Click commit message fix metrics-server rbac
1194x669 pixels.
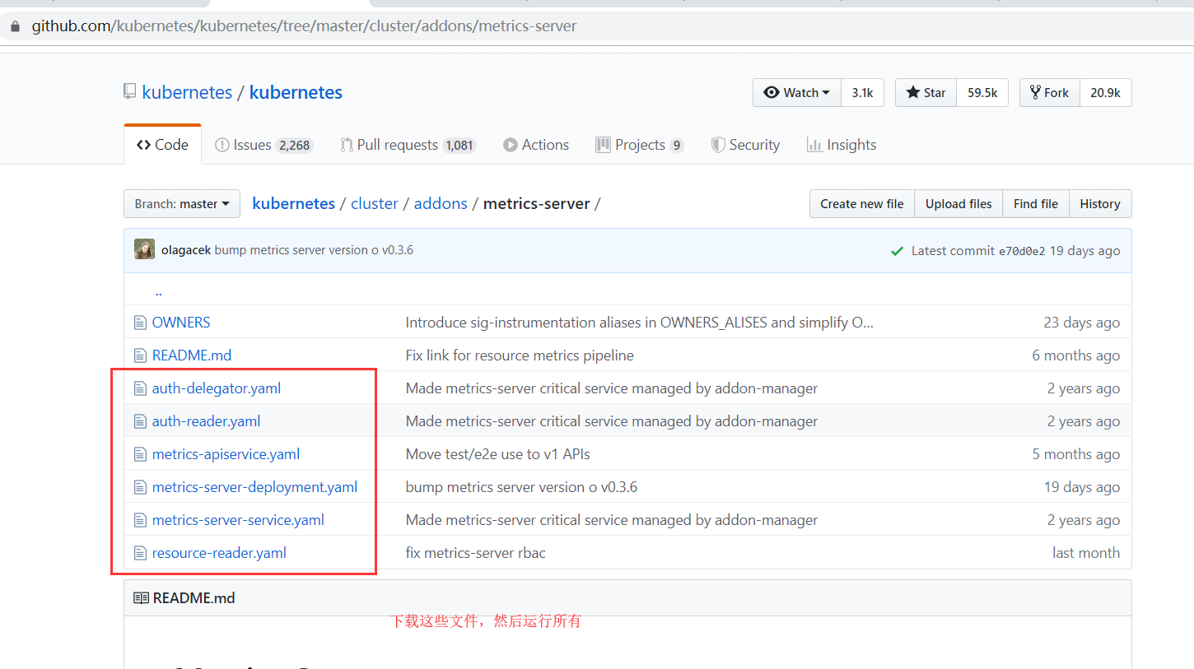pos(475,553)
